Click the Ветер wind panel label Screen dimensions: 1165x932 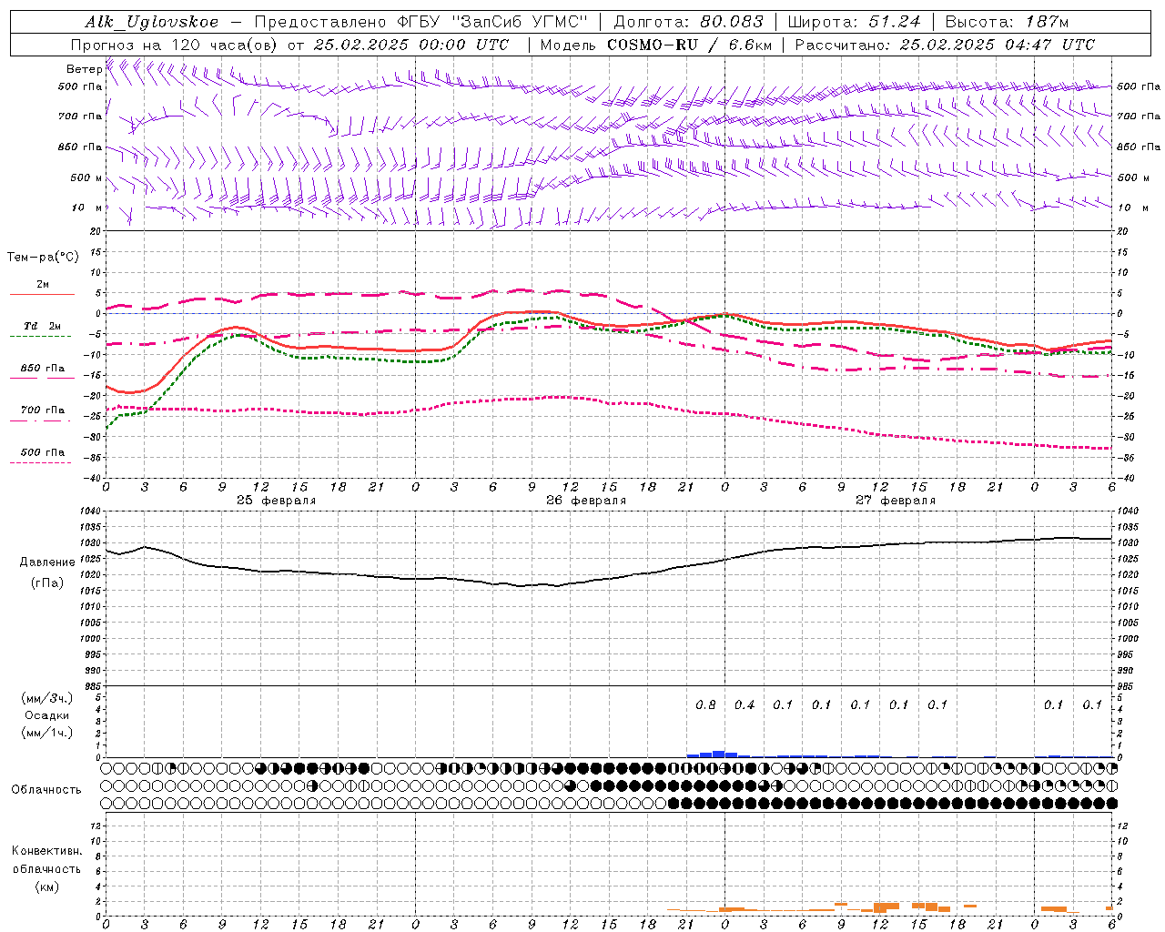[84, 69]
